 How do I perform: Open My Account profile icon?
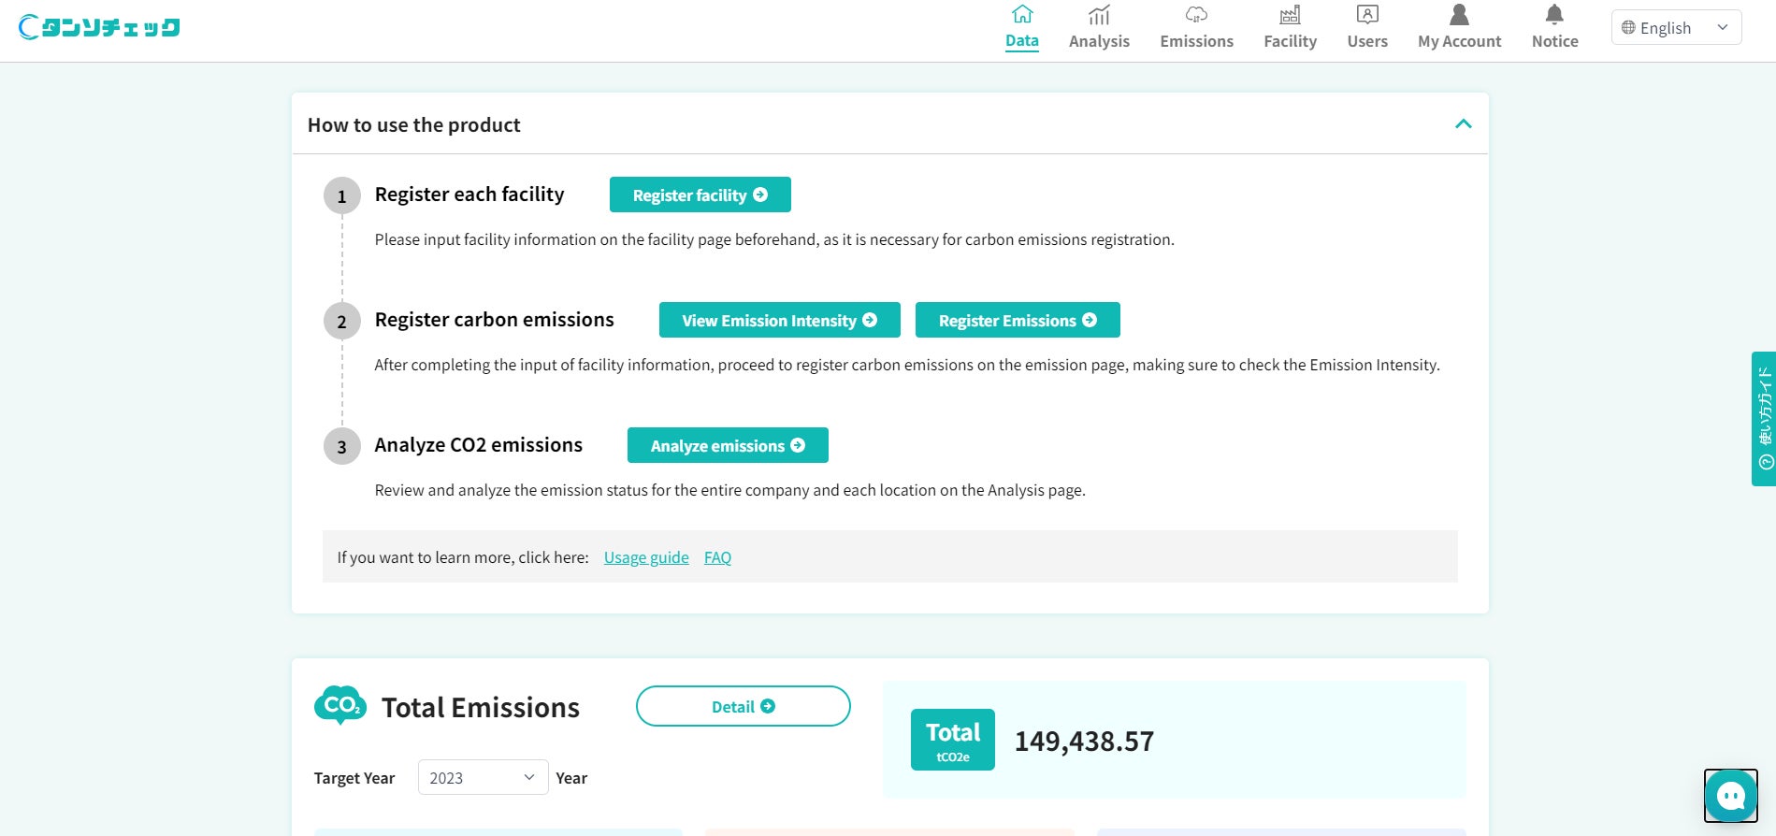1459,15
